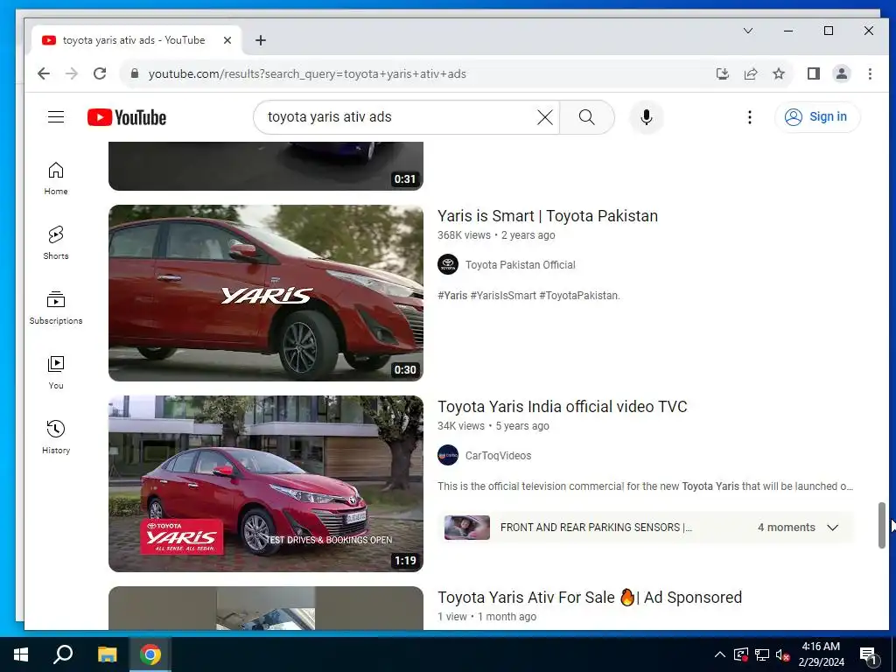The image size is (896, 672).
Task: Open the tab search chevron
Action: coord(748,31)
